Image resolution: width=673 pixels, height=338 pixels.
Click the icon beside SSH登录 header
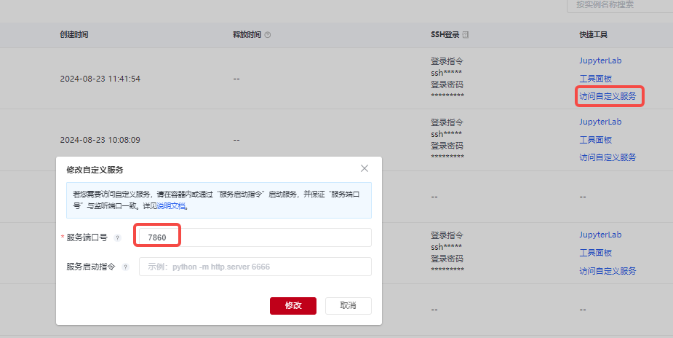[466, 35]
